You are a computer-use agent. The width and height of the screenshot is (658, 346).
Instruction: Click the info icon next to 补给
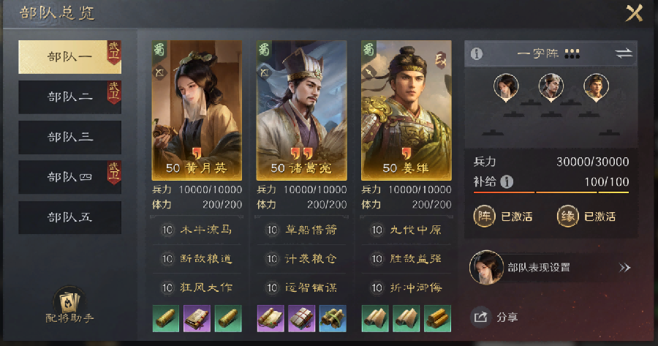(x=507, y=182)
